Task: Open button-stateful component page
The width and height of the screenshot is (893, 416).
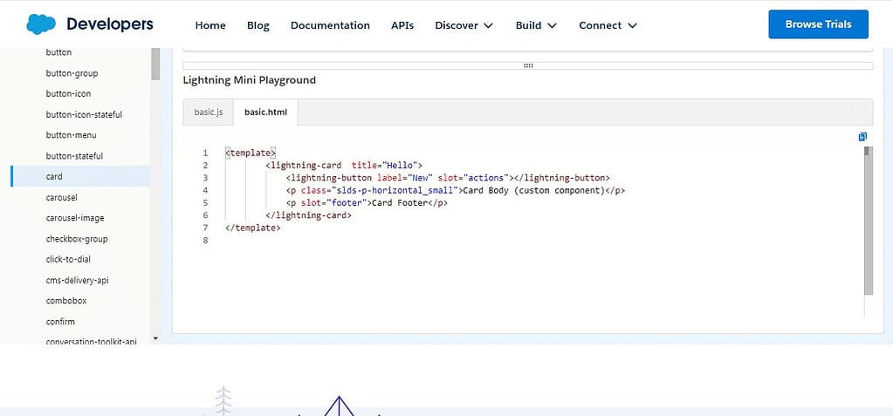Action: 74,156
